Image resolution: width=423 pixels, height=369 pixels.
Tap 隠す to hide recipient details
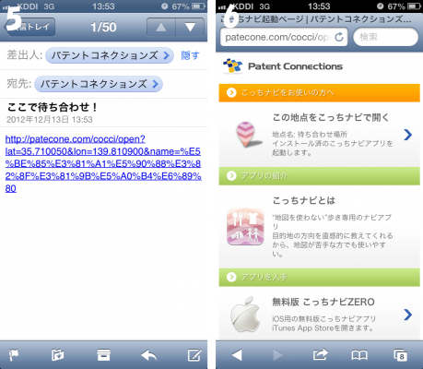(x=191, y=55)
